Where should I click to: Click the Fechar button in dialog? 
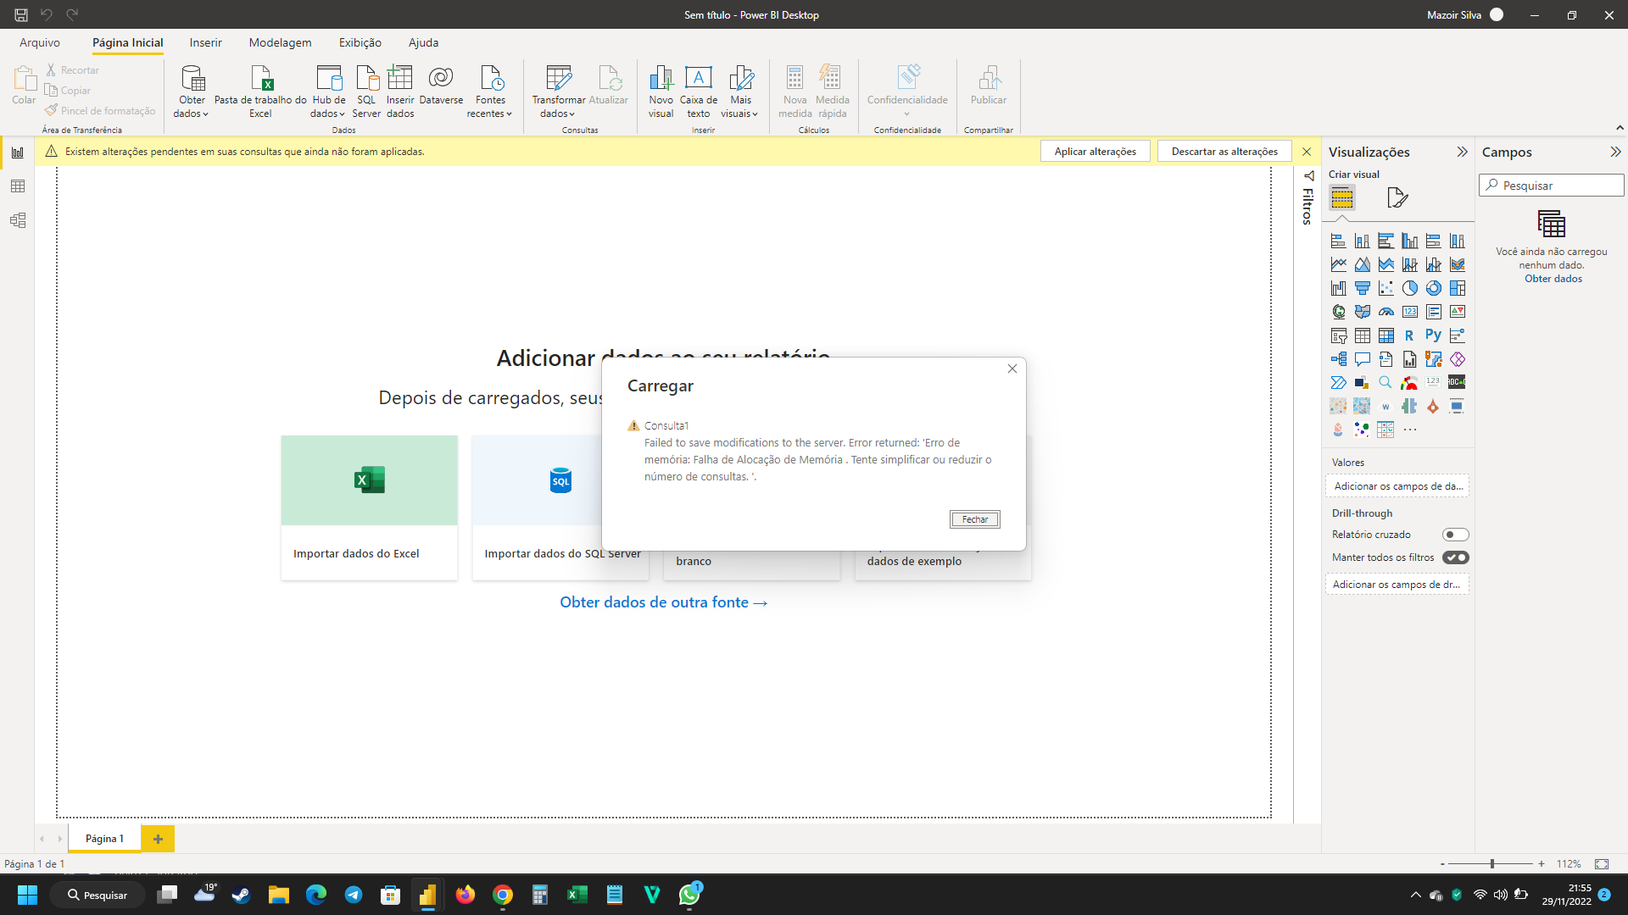click(974, 519)
